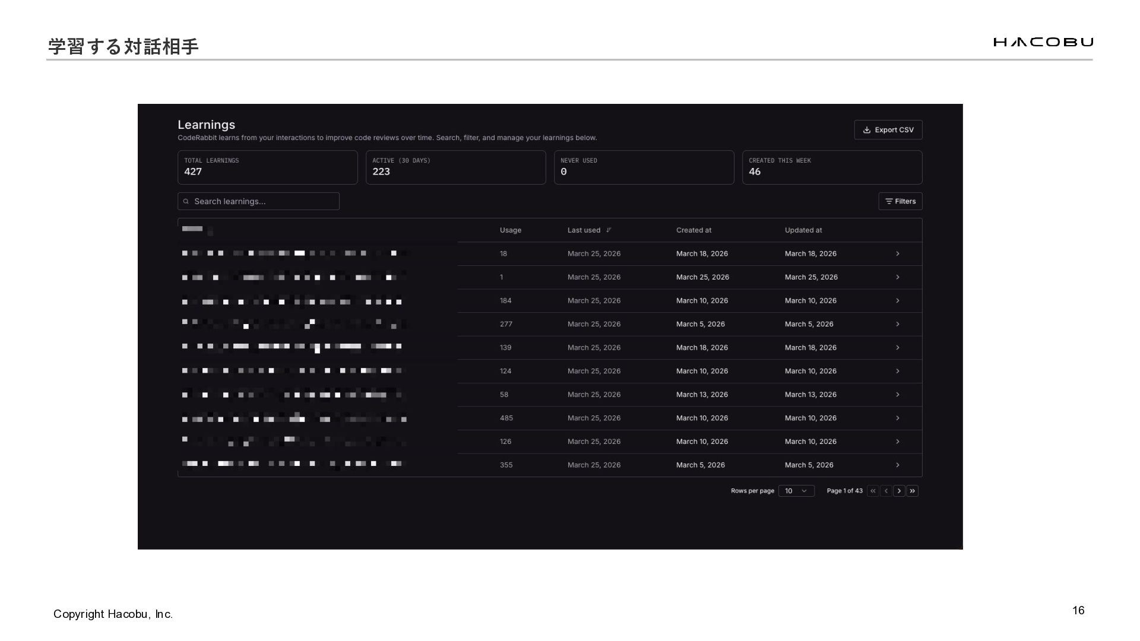Sort by Last used column arrow
Viewport: 1140px width, 641px height.
(609, 230)
